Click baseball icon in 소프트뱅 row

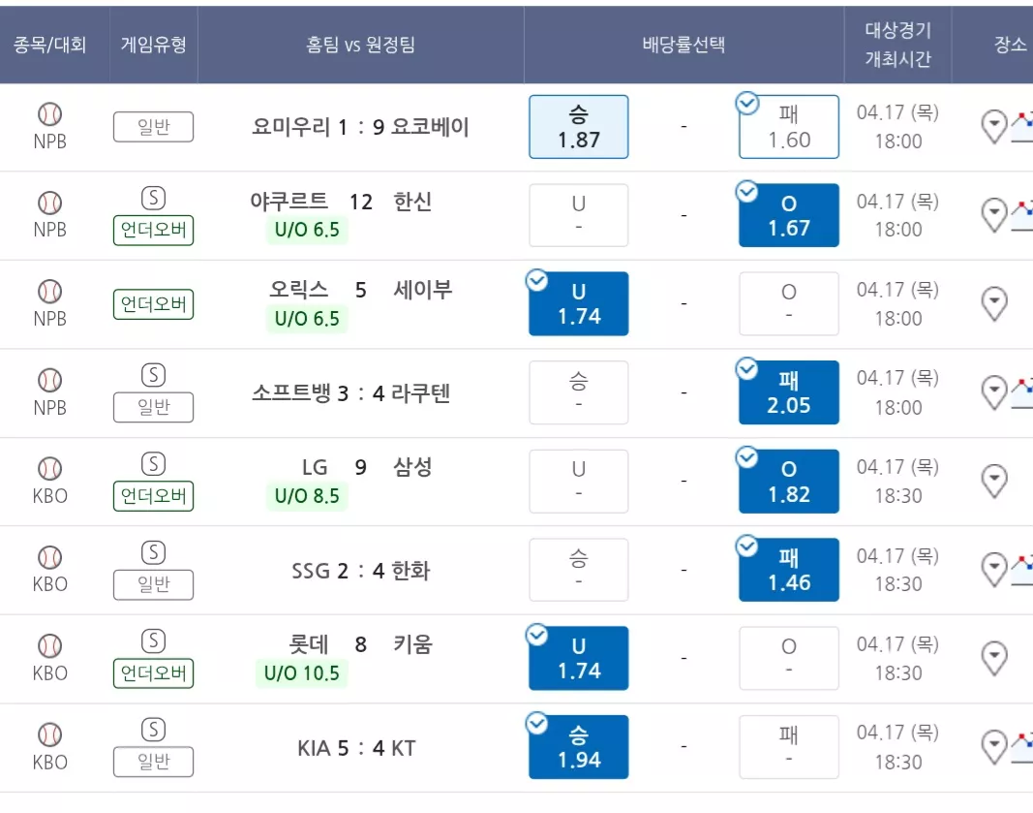(x=50, y=381)
